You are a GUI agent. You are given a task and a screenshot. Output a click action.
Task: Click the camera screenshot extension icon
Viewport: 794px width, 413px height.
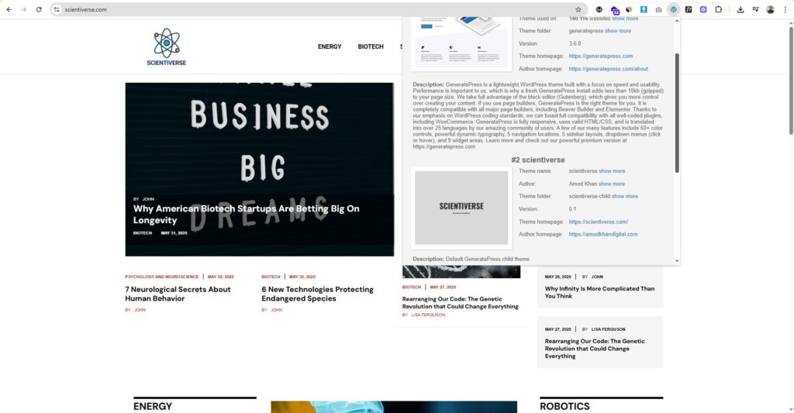click(658, 9)
